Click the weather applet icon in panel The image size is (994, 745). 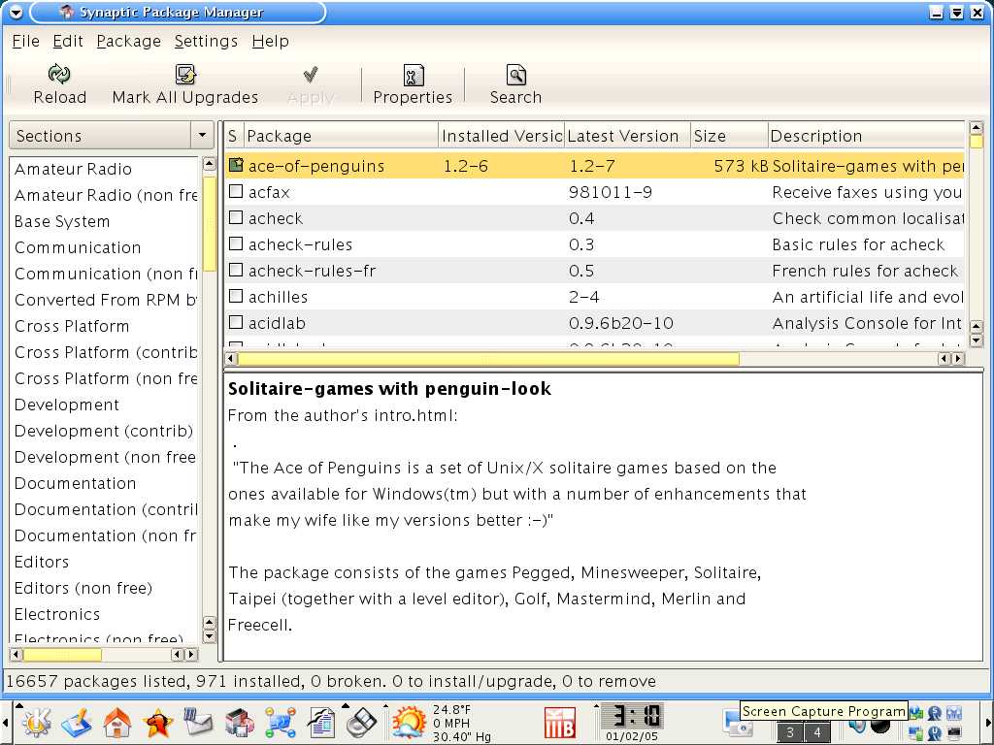click(x=409, y=723)
